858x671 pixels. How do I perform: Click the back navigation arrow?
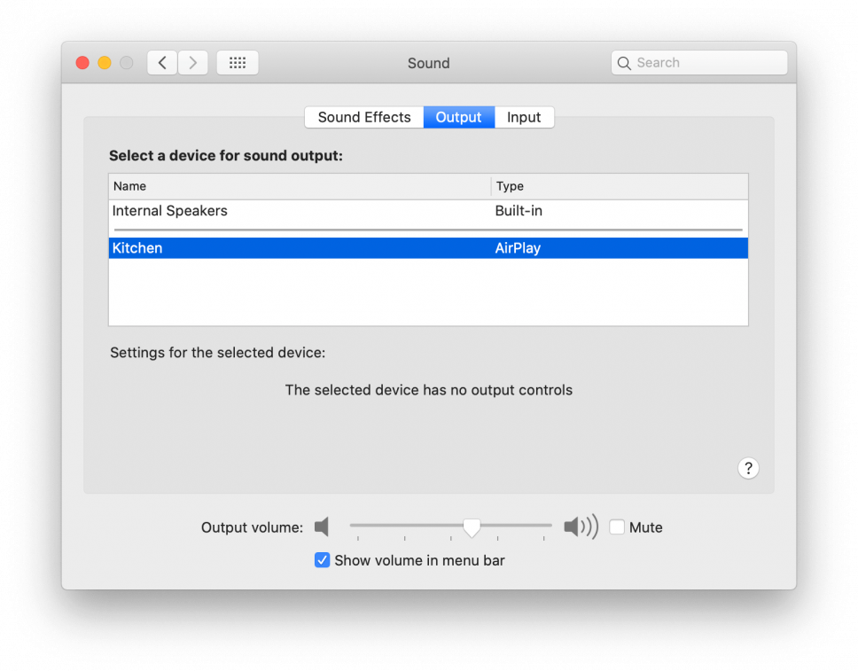click(162, 63)
